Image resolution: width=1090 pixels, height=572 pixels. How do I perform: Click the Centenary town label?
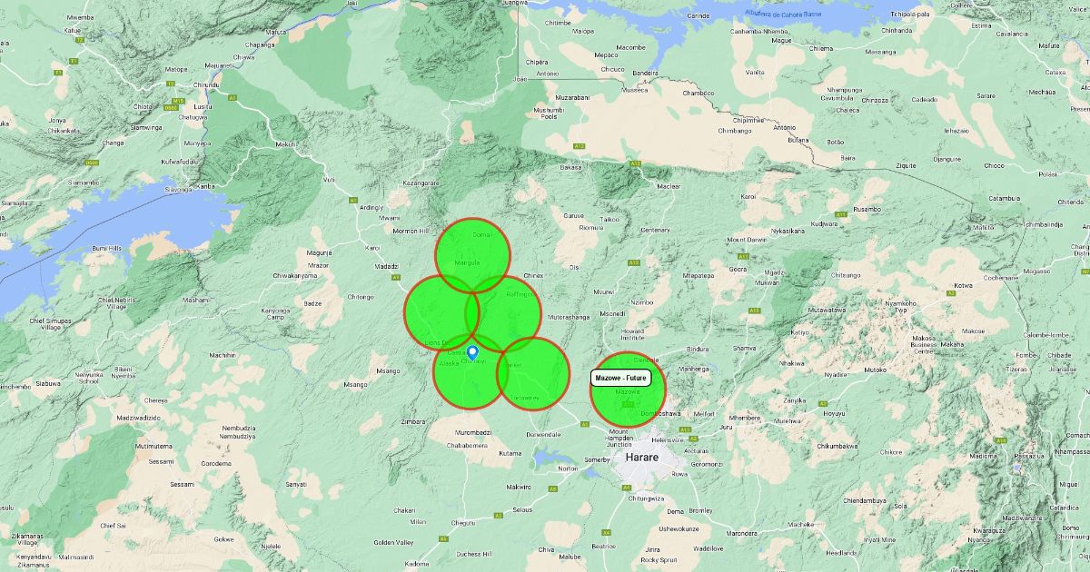pyautogui.click(x=656, y=230)
